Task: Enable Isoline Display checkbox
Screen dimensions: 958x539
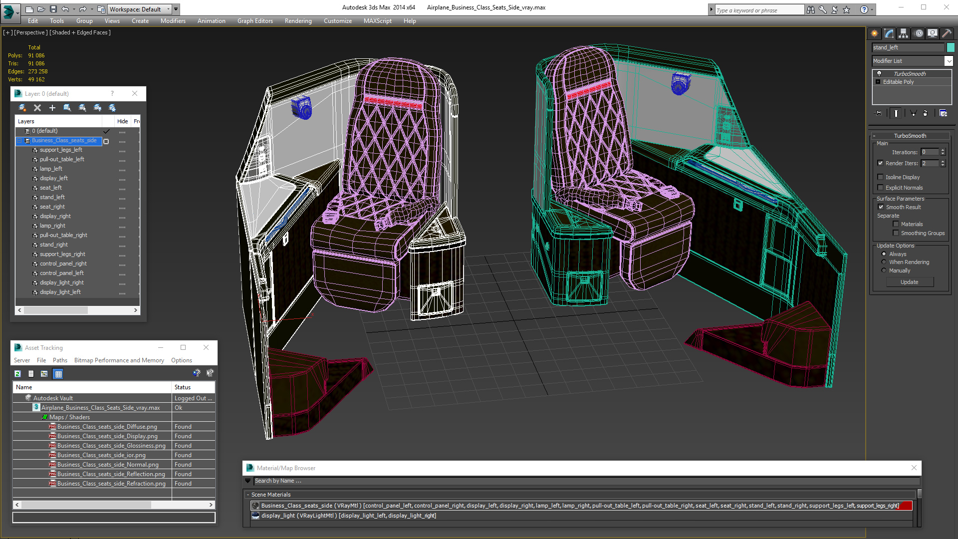Action: 881,177
